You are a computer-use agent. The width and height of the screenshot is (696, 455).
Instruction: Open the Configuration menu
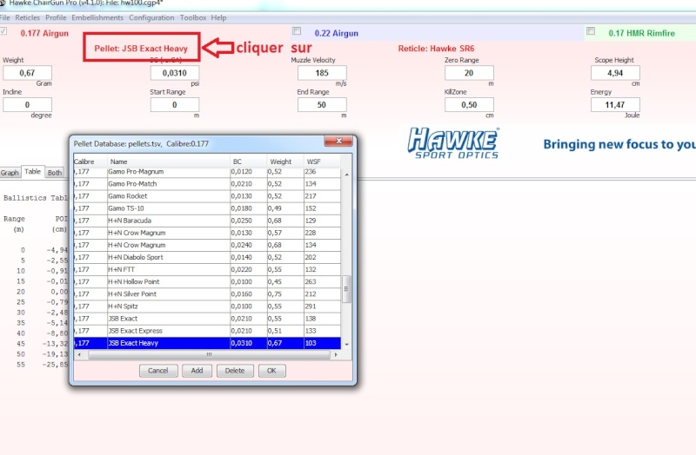[x=151, y=17]
